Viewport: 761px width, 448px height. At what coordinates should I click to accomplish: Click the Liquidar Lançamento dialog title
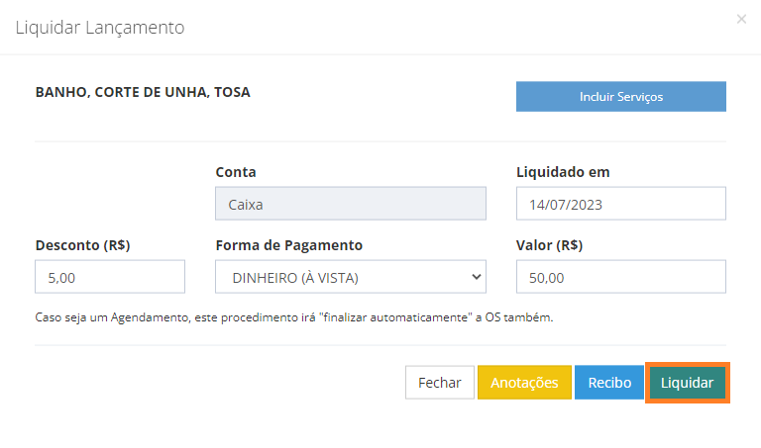point(100,28)
